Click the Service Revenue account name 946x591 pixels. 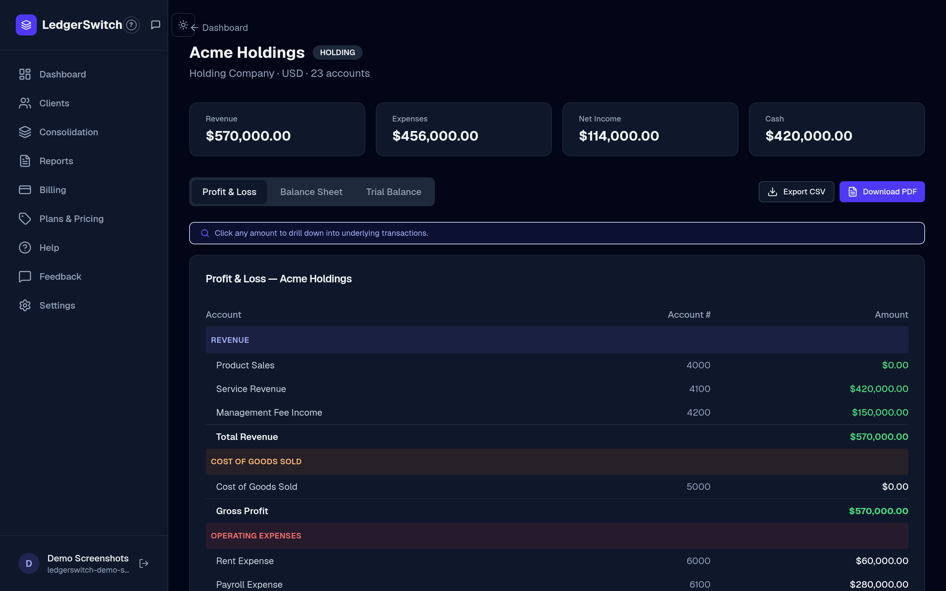pos(251,389)
